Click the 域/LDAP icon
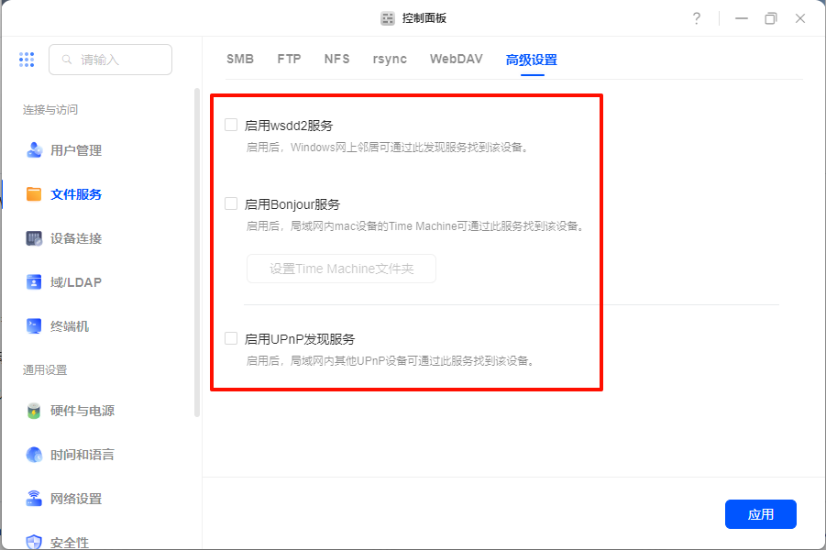This screenshot has width=826, height=550. tap(34, 282)
